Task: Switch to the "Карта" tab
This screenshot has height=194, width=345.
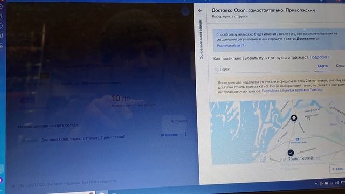Action: (x=322, y=66)
